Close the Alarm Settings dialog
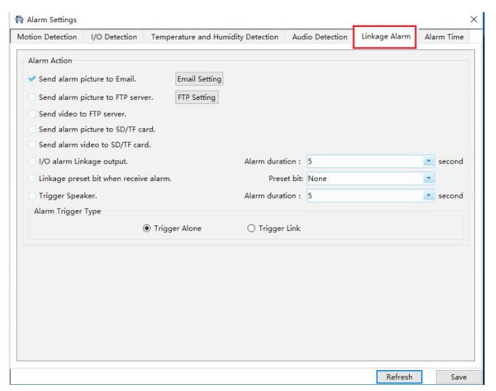The width and height of the screenshot is (496, 391). 474,20
